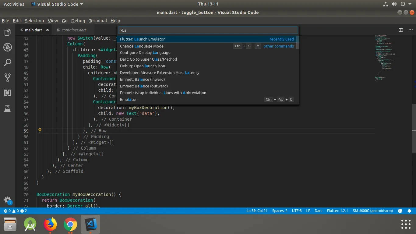The image size is (416, 234).
Task: Click line number 70 in the gutter
Action: (26, 194)
